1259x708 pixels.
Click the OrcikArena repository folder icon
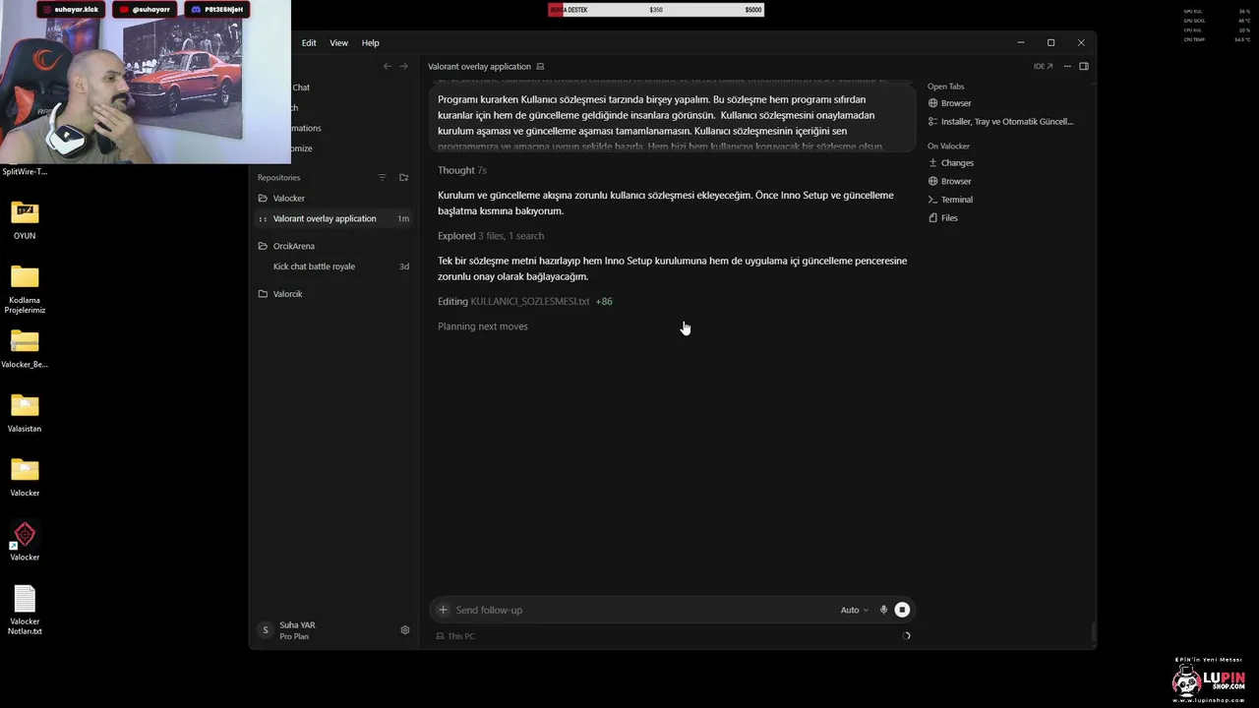coord(263,246)
